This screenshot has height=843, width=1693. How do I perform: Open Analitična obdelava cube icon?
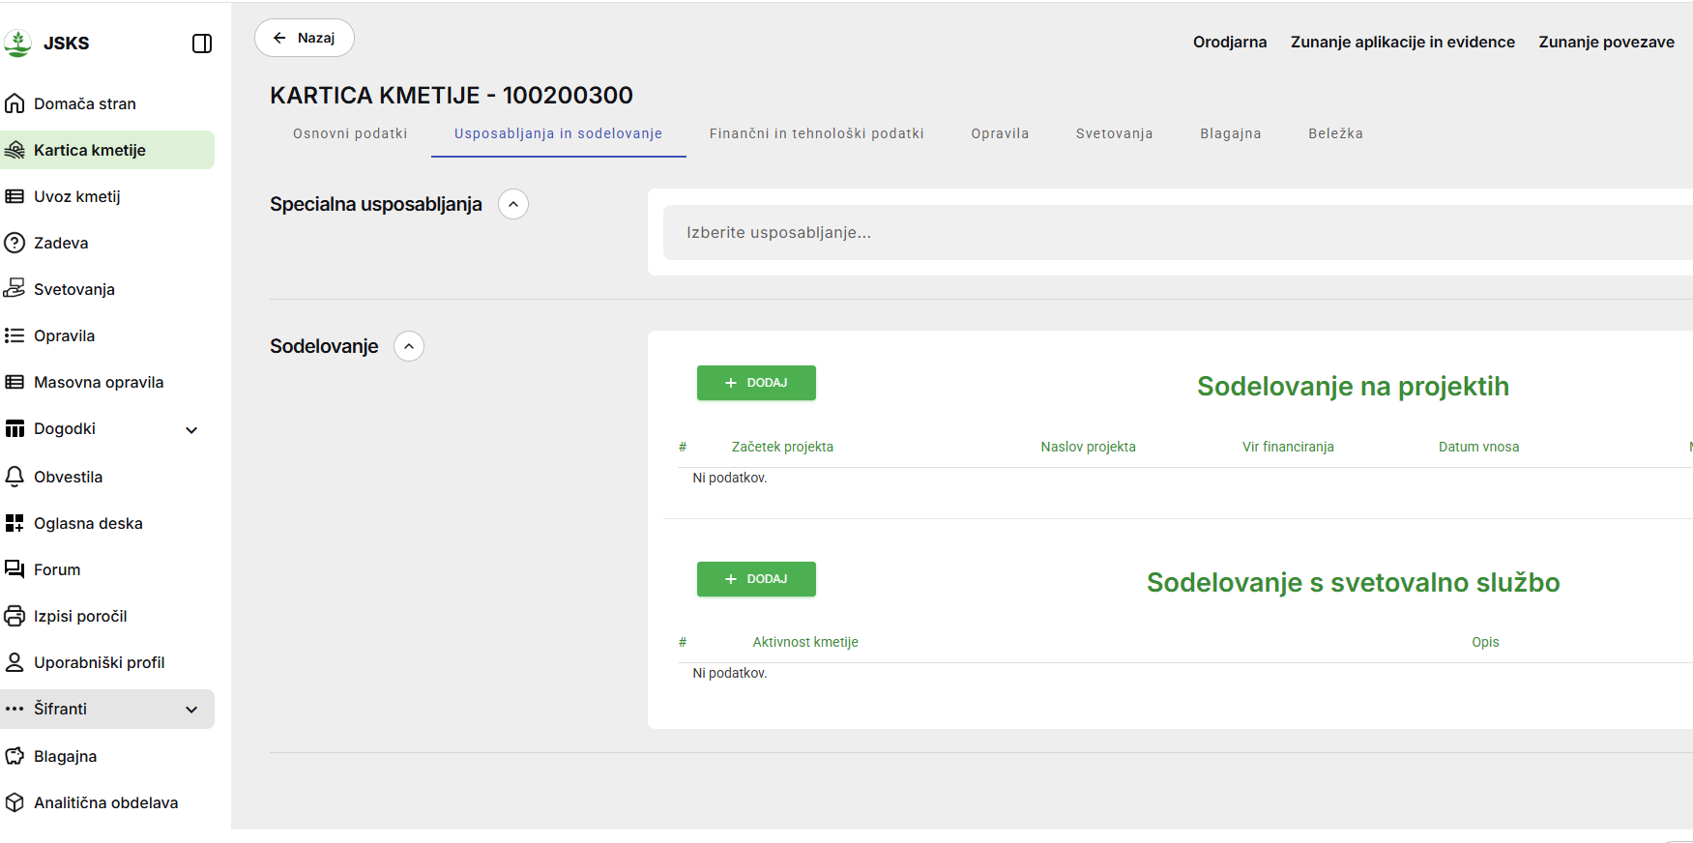click(x=15, y=802)
